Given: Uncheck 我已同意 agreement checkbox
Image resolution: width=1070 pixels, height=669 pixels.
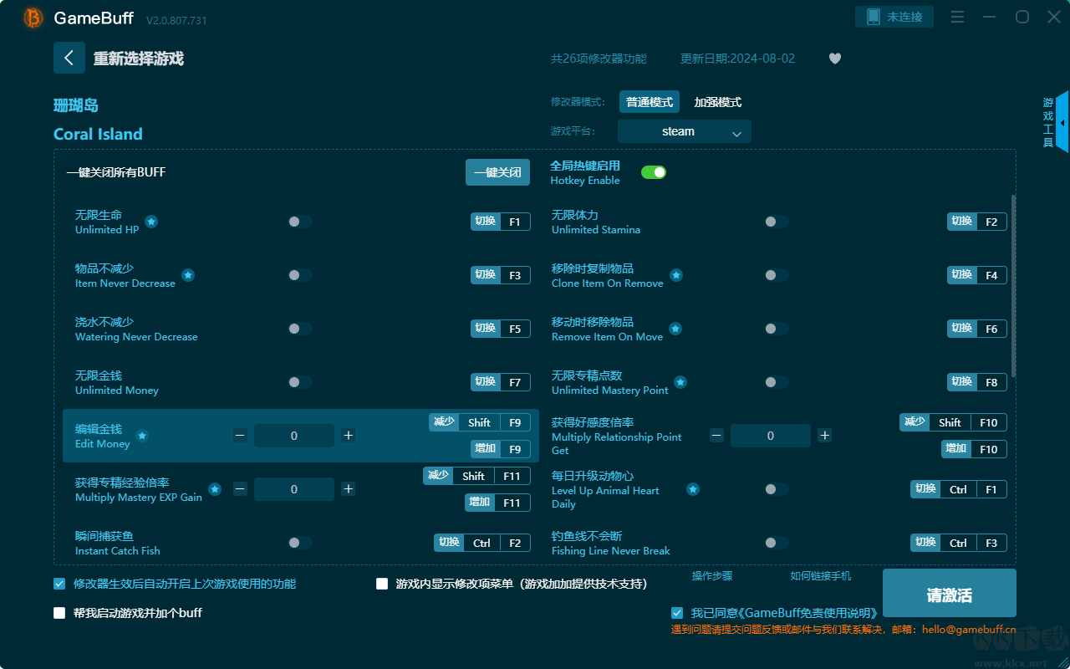Looking at the screenshot, I should click(x=677, y=613).
